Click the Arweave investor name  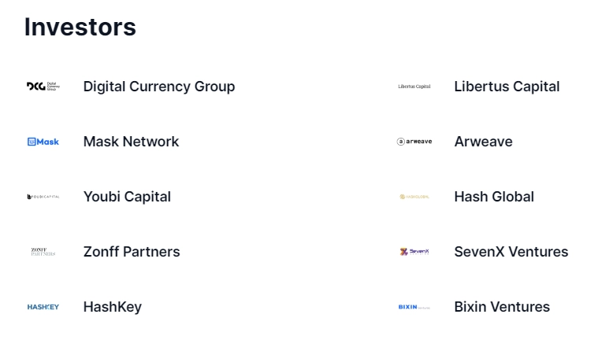point(483,142)
